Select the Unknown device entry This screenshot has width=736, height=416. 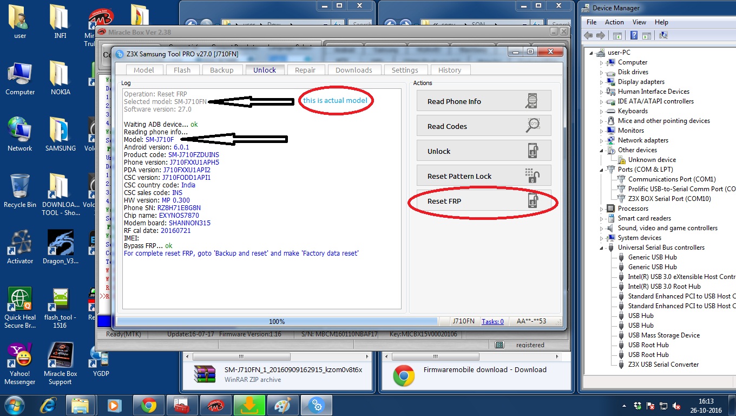pos(652,160)
